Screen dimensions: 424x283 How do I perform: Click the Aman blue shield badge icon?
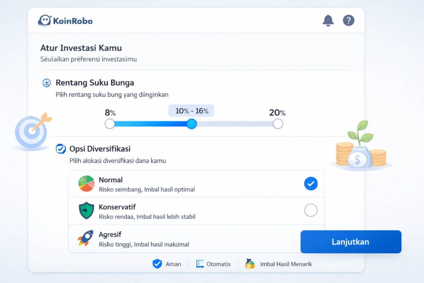[157, 264]
